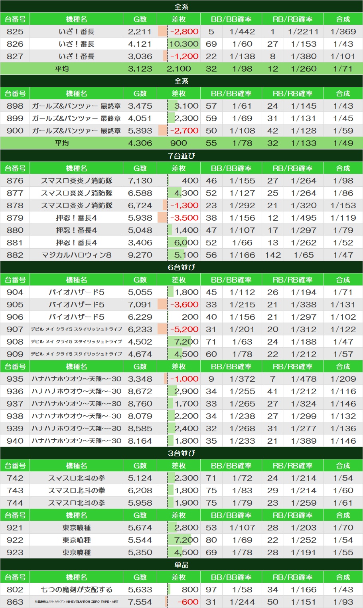This screenshot has width=363, height=608.
Task: Click the 1,900 差枚 value in row 744
Action: [x=186, y=503]
